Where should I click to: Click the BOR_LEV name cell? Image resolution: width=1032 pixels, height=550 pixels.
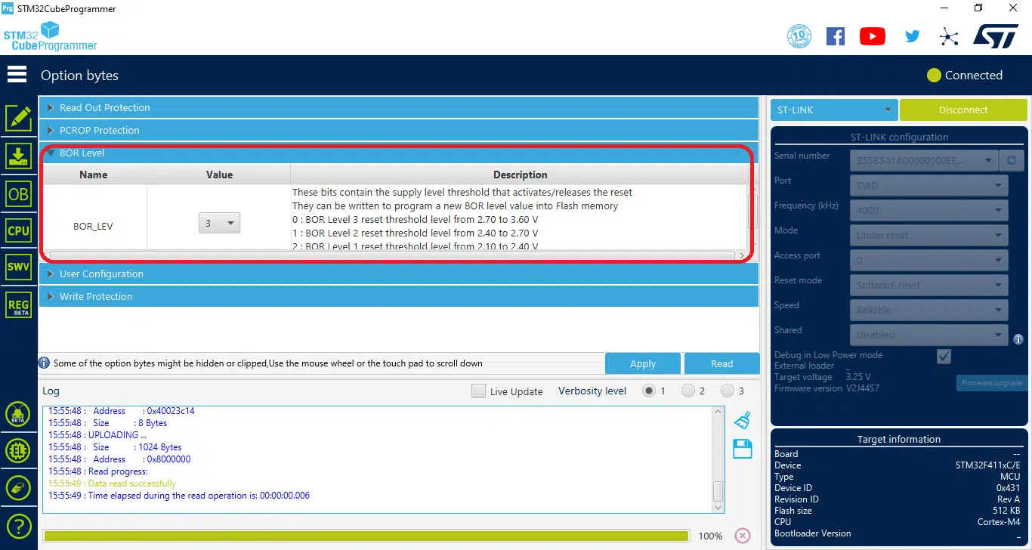pos(94,226)
